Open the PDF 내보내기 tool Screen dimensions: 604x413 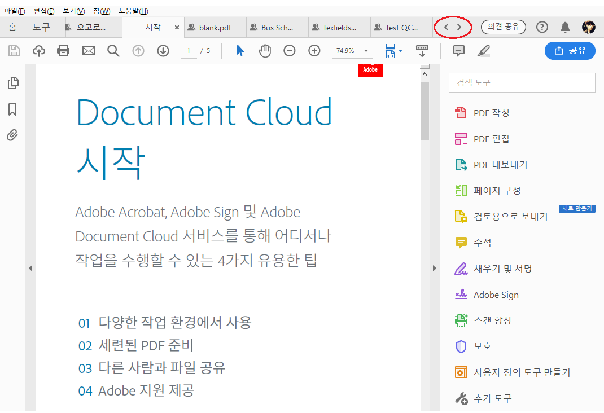pos(491,165)
